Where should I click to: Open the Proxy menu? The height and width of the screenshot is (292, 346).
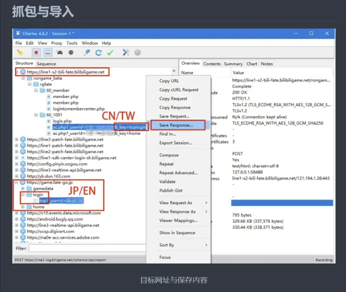(57, 43)
